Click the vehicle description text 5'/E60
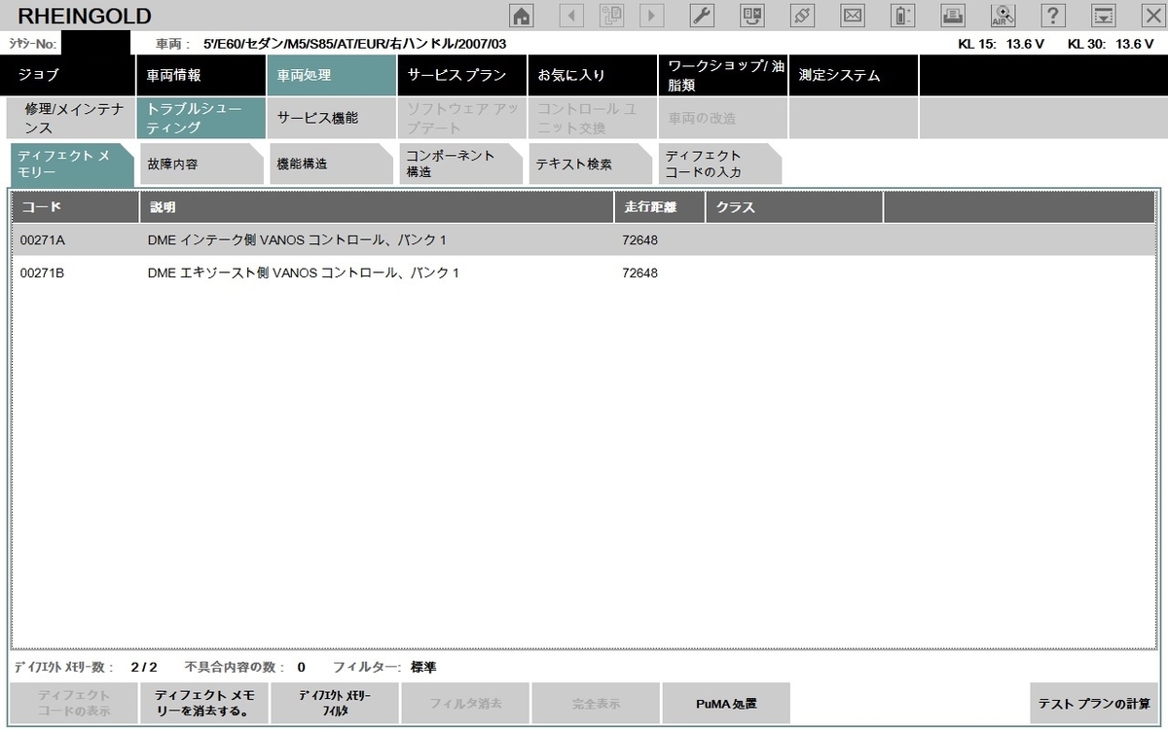1168x730 pixels. point(354,44)
